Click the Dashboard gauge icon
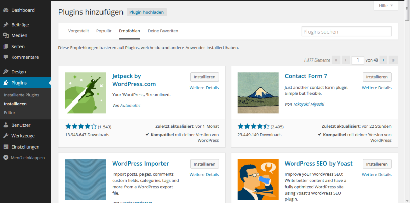This screenshot has width=410, height=203. (x=6, y=10)
